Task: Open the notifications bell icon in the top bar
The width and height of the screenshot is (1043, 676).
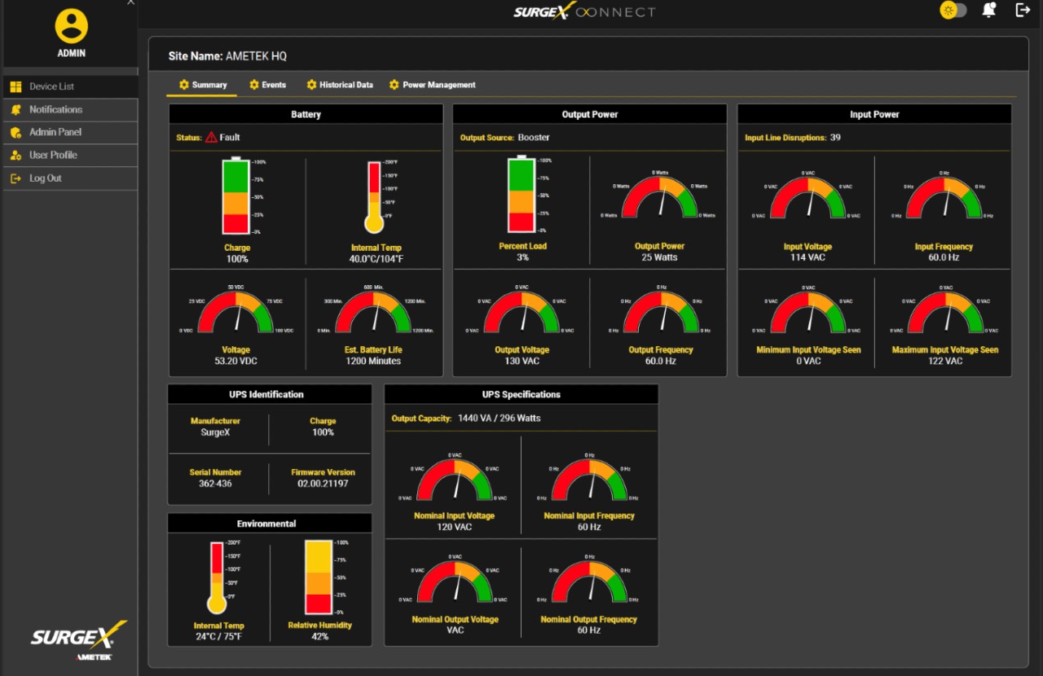Action: [988, 10]
